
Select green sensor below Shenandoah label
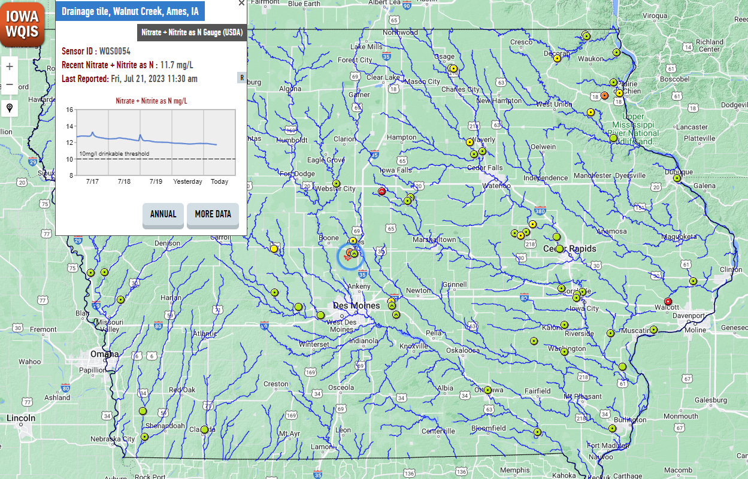click(x=144, y=437)
